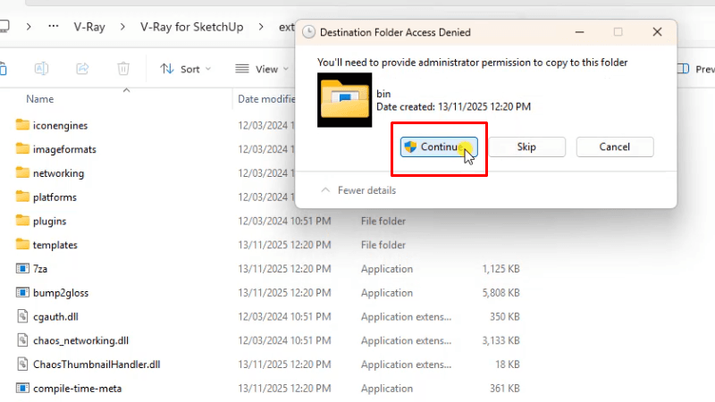Click the Rename icon in toolbar
This screenshot has width=715, height=402.
click(41, 69)
